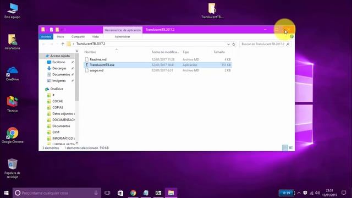The height and width of the screenshot is (198, 352).
Task: Launch Google Chrome desktop shortcut
Action: click(12, 135)
